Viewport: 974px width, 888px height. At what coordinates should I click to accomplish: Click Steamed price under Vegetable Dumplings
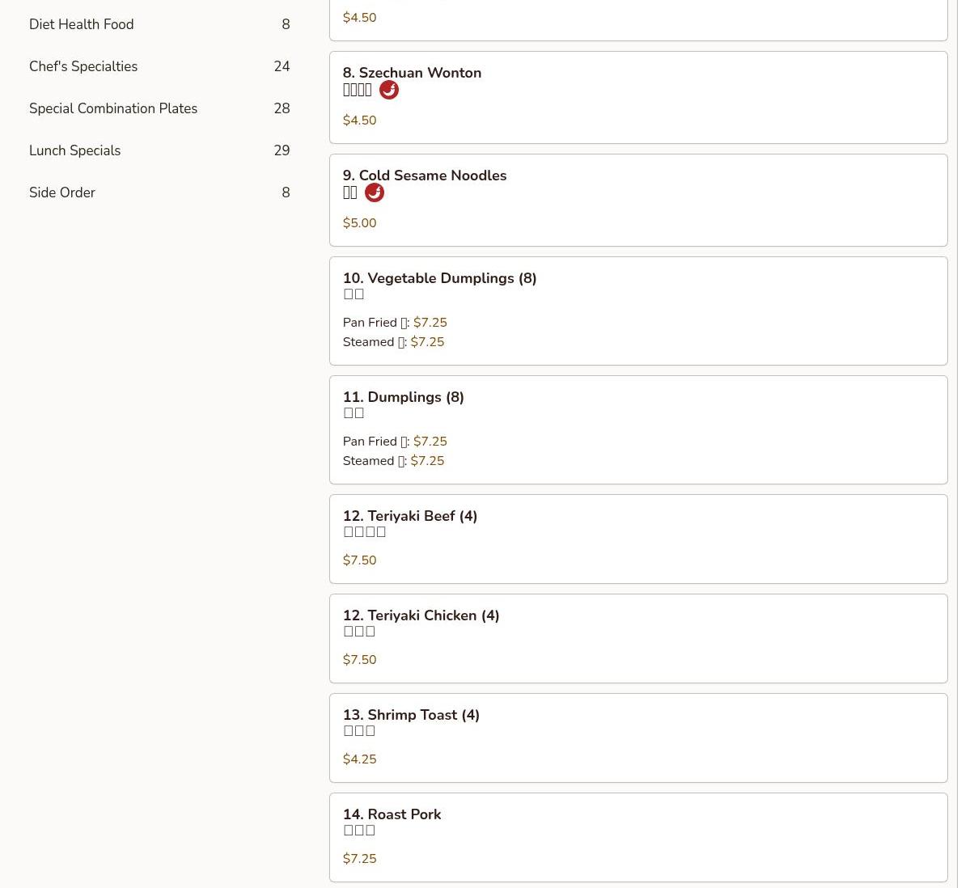(x=427, y=342)
